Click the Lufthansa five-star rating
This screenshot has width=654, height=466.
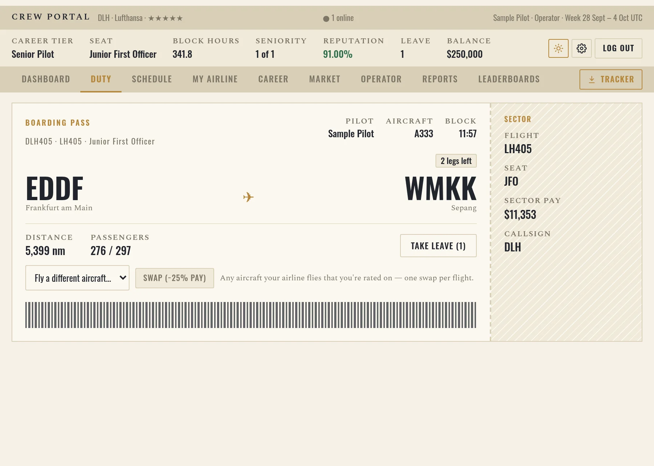(165, 18)
